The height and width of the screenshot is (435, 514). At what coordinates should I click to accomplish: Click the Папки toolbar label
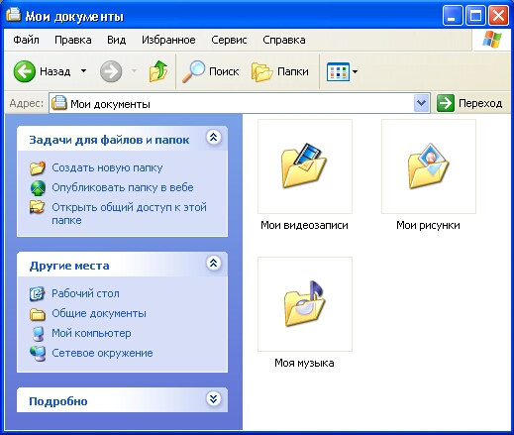293,71
